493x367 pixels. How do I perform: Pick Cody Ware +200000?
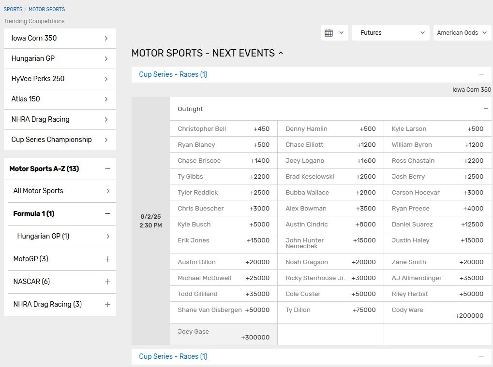(x=438, y=313)
